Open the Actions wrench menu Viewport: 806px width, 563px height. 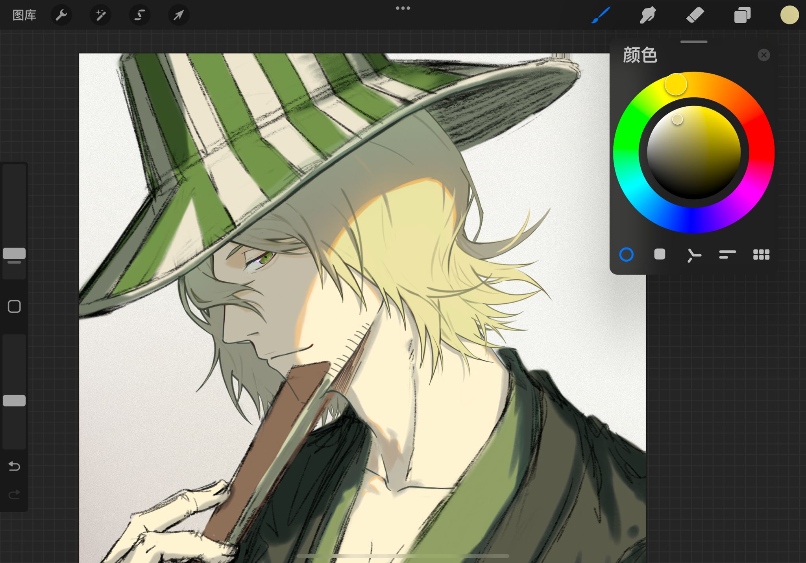click(61, 15)
